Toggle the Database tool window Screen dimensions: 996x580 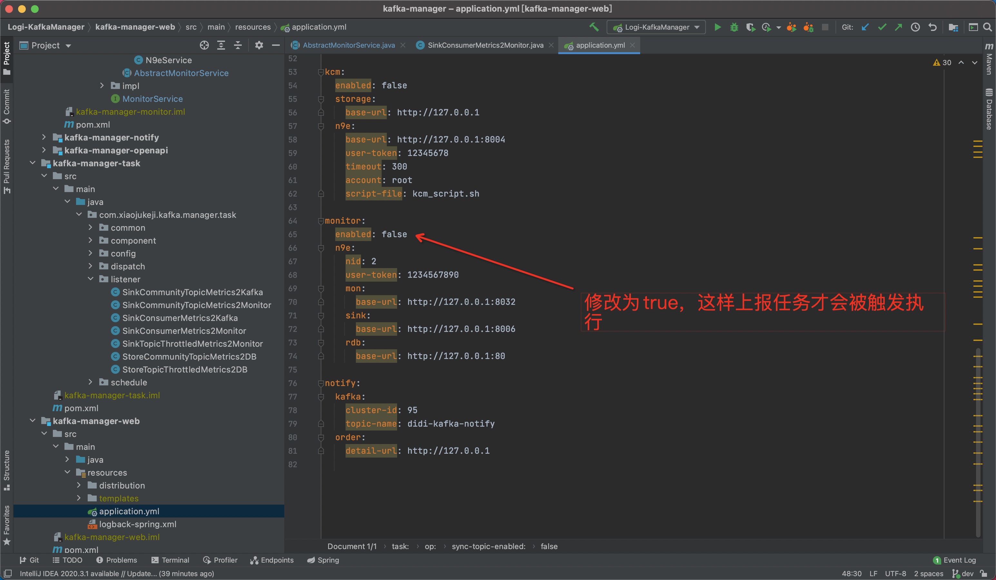pyautogui.click(x=989, y=110)
